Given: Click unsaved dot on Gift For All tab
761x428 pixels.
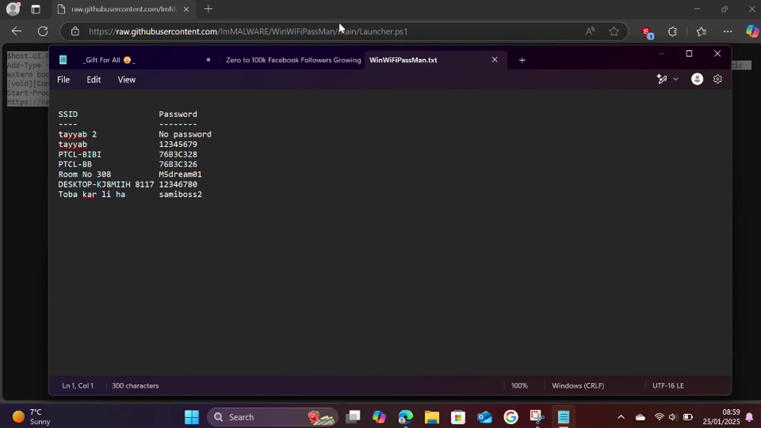Looking at the screenshot, I should click(x=208, y=59).
